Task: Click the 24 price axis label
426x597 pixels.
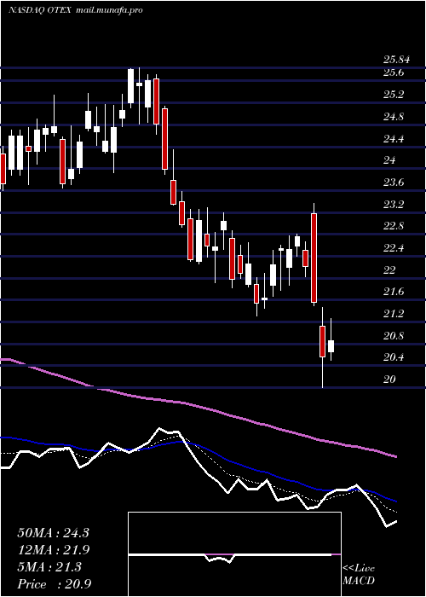Action: [389, 160]
